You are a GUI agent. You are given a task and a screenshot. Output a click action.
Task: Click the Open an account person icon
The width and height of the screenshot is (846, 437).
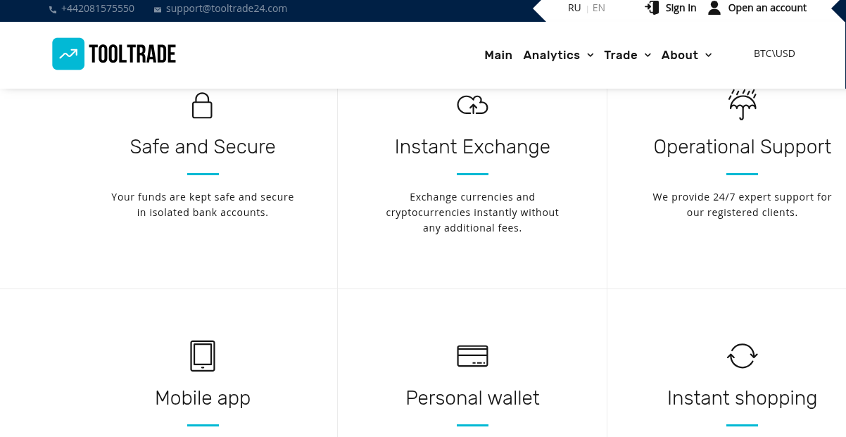tap(714, 8)
